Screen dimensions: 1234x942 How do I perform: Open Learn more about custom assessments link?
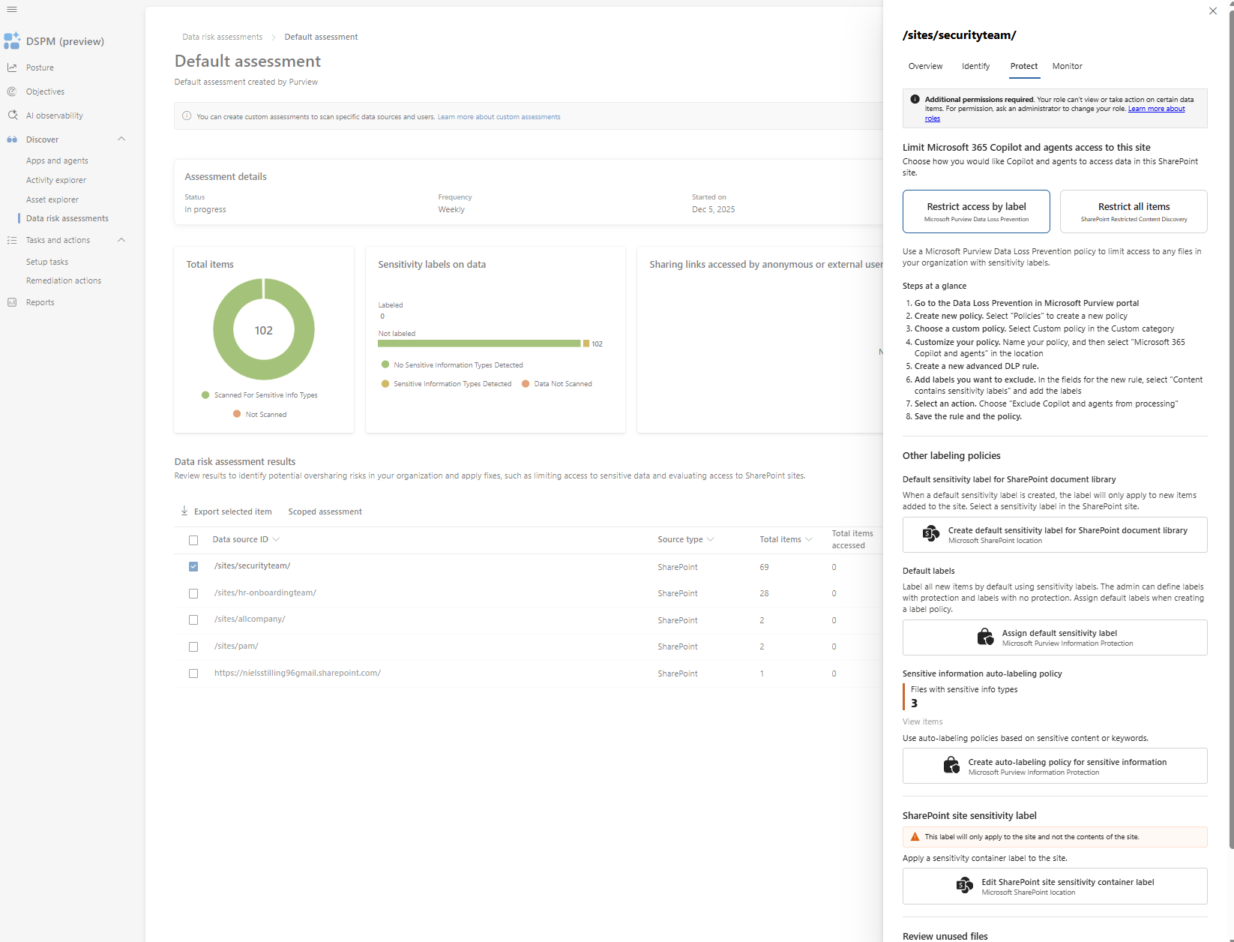499,117
